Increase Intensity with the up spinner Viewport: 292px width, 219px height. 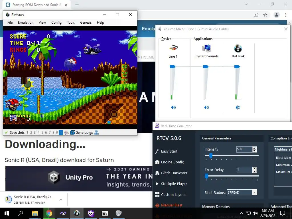click(254, 148)
